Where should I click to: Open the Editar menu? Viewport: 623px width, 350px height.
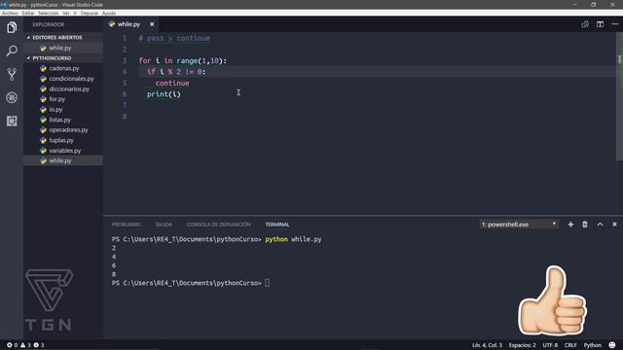point(28,13)
